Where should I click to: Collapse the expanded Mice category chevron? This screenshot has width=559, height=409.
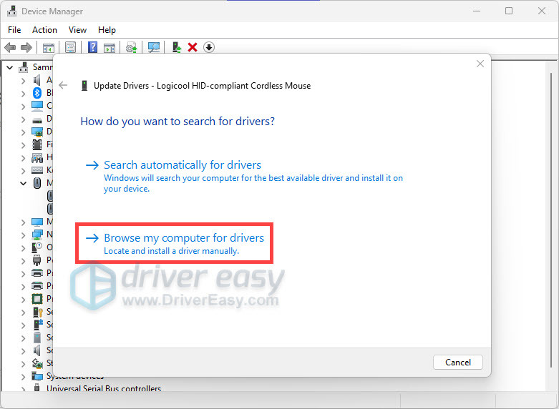pos(24,184)
